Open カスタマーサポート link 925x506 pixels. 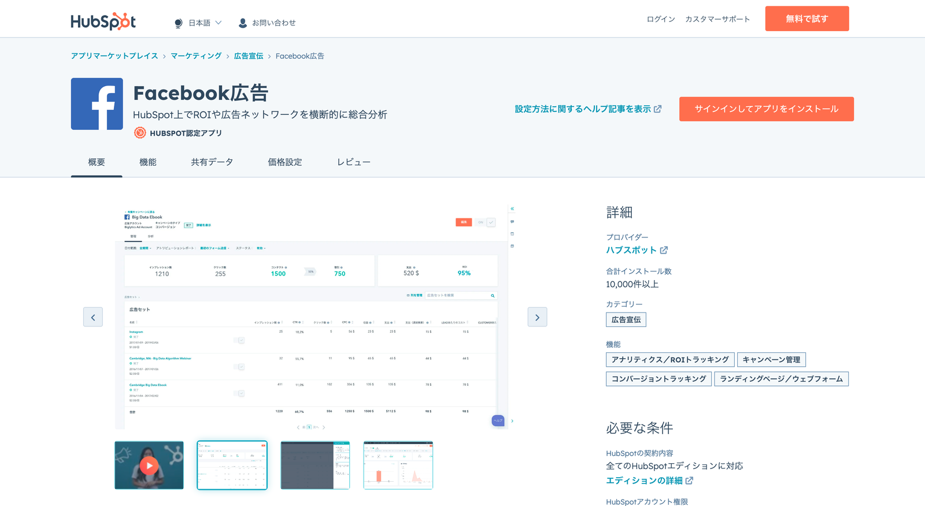coord(717,19)
